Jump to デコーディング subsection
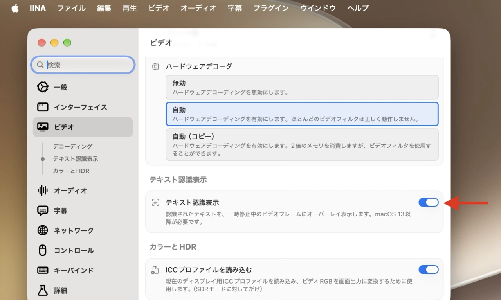Viewport: 501px width, 300px height. pos(73,146)
